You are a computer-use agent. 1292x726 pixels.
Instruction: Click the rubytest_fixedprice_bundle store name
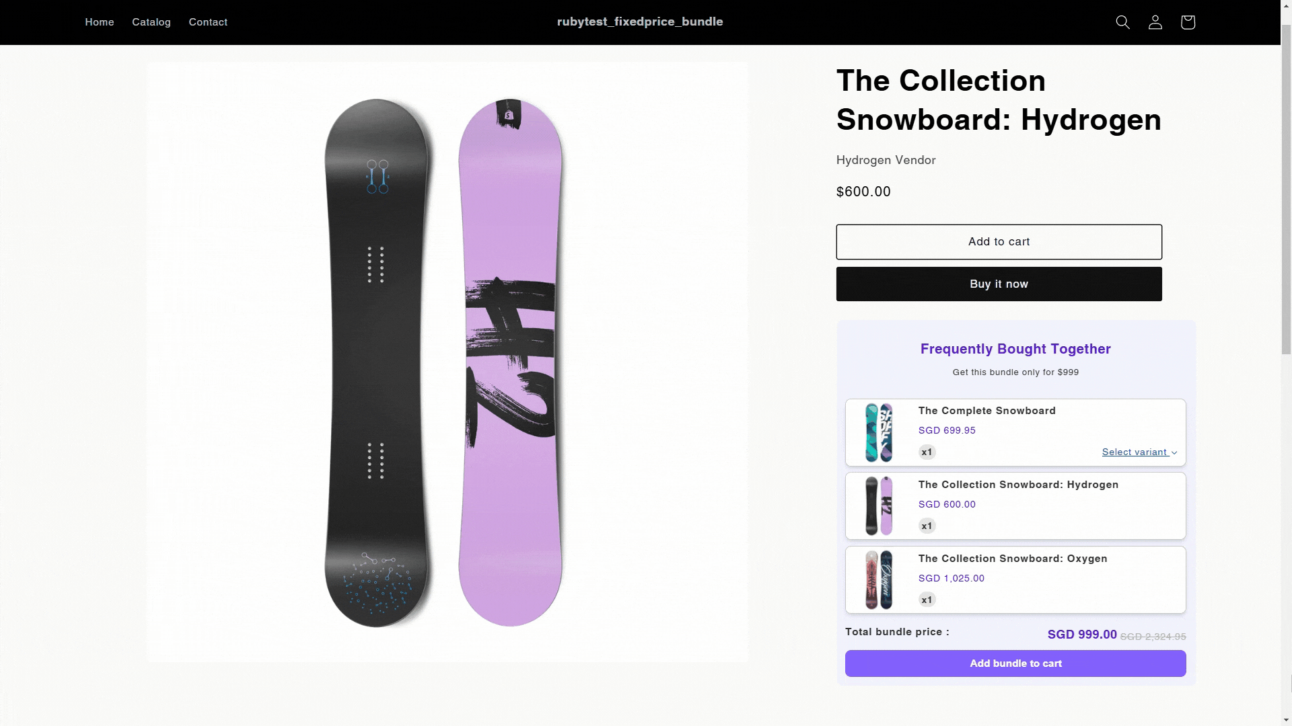[640, 22]
